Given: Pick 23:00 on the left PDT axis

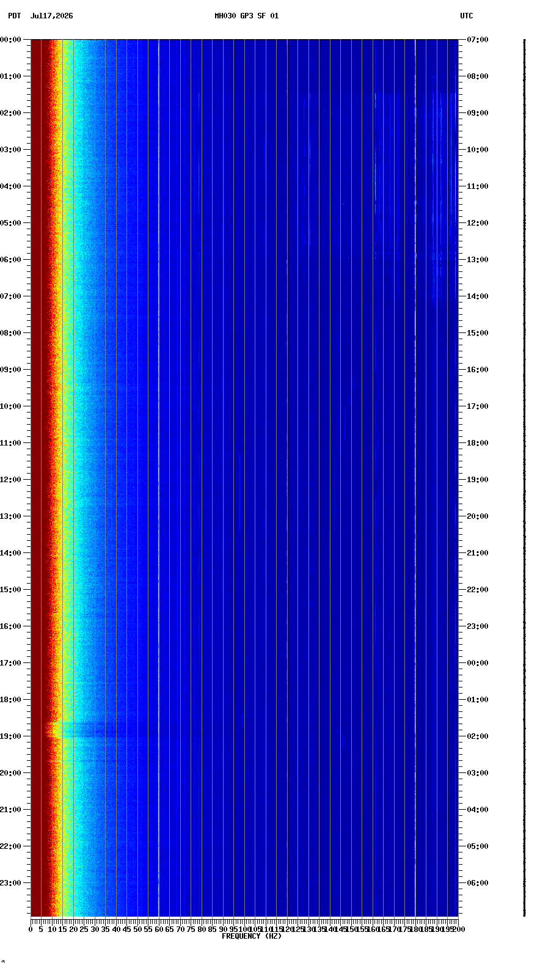Looking at the screenshot, I should click(10, 883).
